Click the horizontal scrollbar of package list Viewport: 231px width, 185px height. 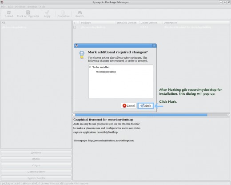click(x=141, y=115)
